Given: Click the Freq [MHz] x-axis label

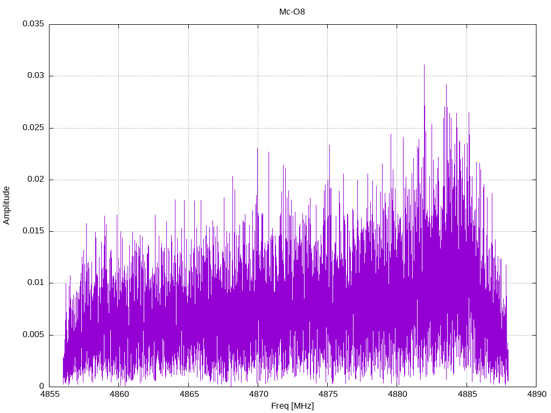Looking at the screenshot, I should pos(292,406).
